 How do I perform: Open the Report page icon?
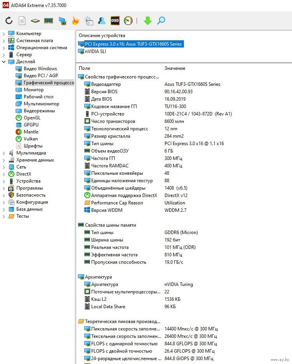[x=22, y=21]
